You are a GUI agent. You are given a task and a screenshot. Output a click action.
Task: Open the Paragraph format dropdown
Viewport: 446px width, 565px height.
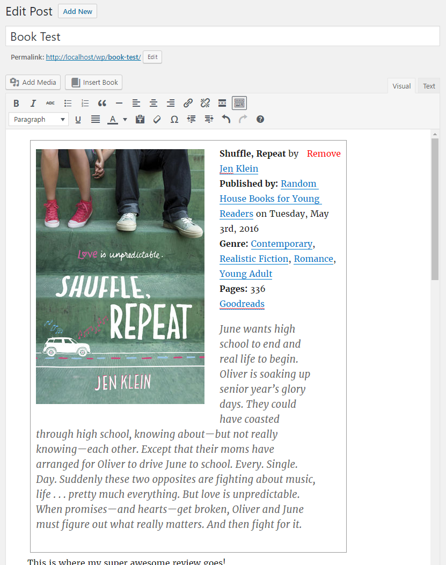point(39,119)
